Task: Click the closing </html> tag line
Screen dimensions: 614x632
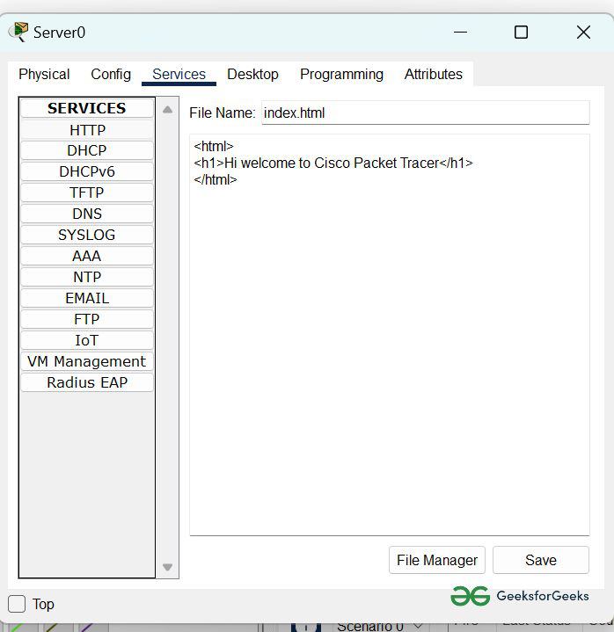Action: [215, 180]
